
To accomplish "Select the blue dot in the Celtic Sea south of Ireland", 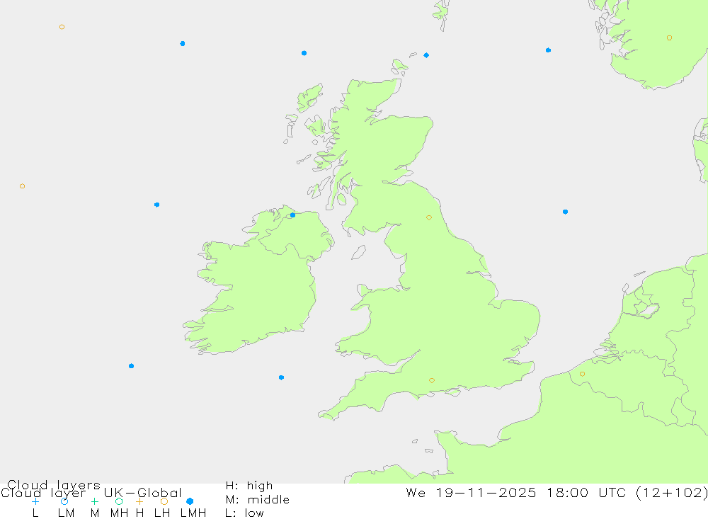I will point(281,377).
